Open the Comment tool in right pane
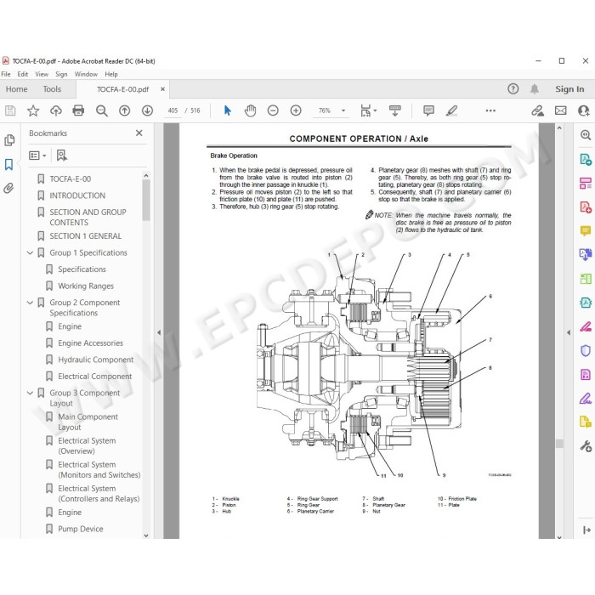The width and height of the screenshot is (595, 595). click(586, 230)
